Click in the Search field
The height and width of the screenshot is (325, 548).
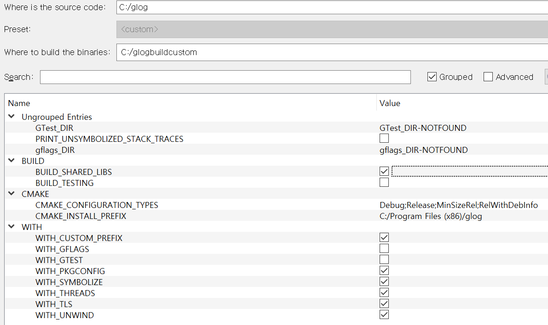[x=225, y=77]
